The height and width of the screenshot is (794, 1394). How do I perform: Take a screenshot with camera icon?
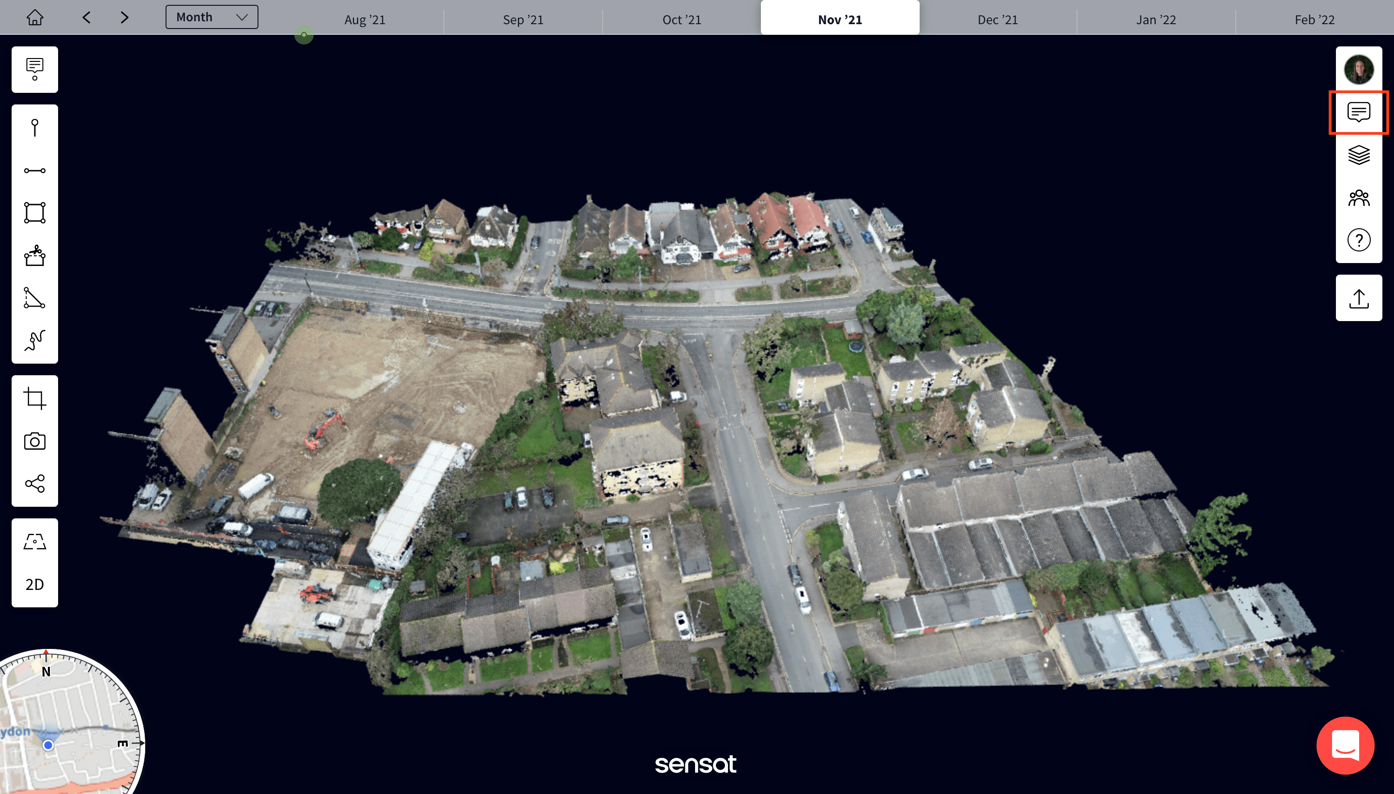pyautogui.click(x=35, y=441)
